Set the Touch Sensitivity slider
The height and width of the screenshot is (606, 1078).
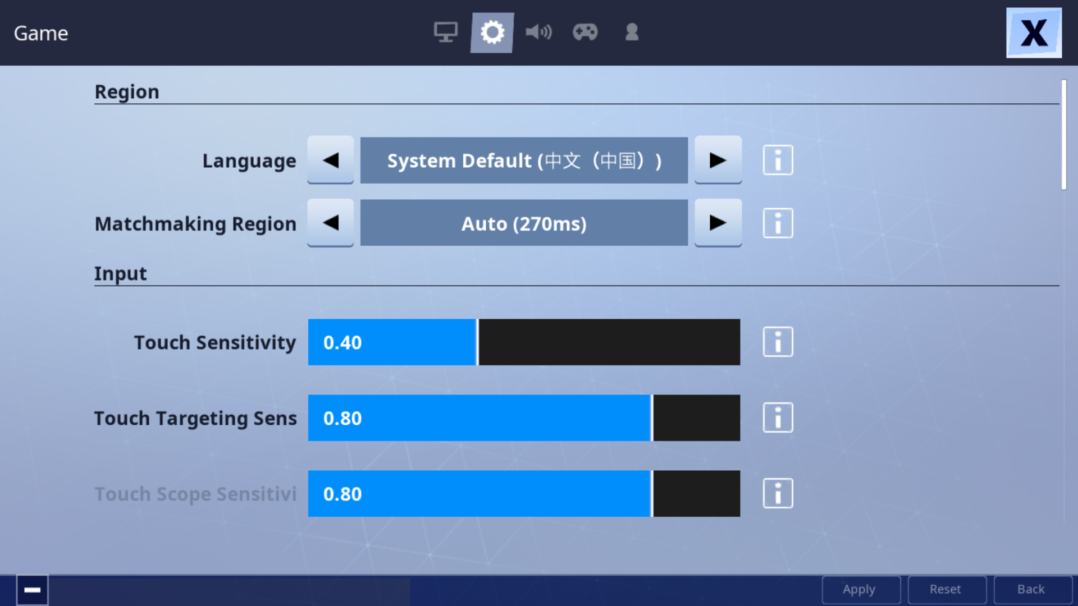pyautogui.click(x=524, y=342)
